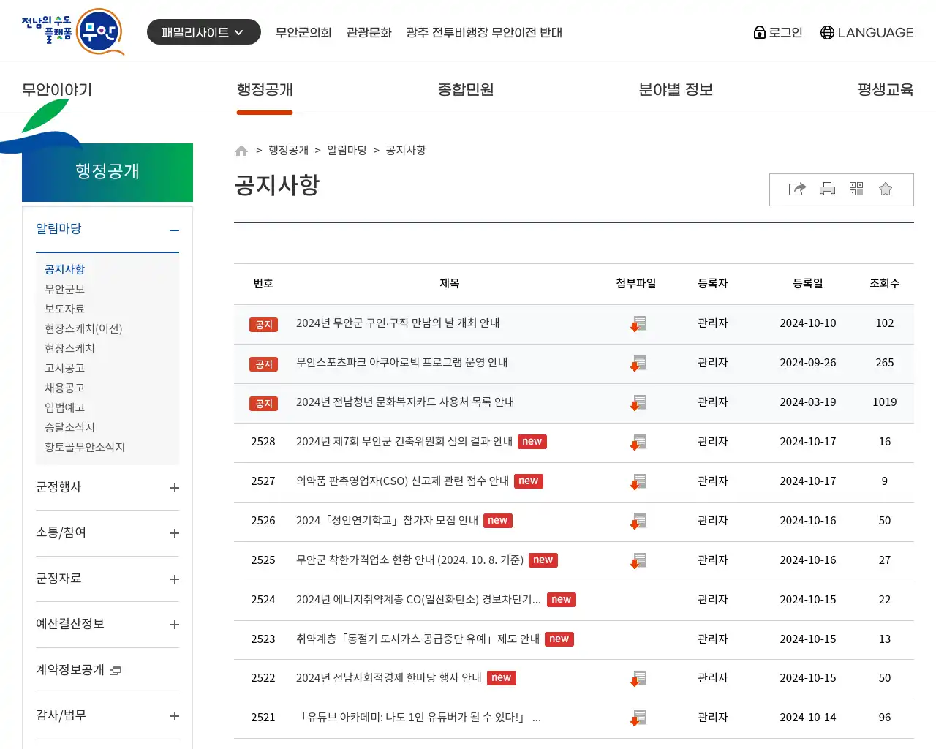Image resolution: width=936 pixels, height=749 pixels.
Task: Click 행정공개 in the breadcrumb
Action: tap(289, 150)
